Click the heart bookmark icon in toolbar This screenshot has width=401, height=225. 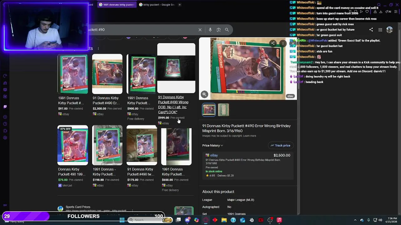coord(367,12)
